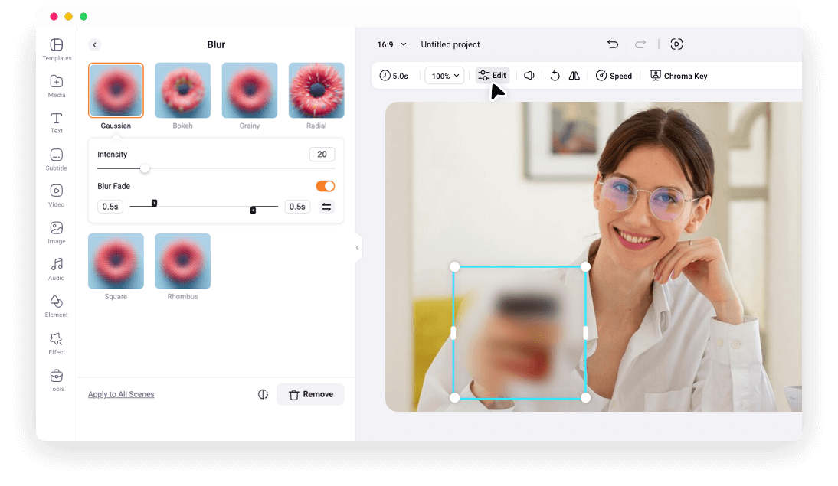Select the Radial blur style
Screen dimensions: 838x486
click(x=316, y=90)
